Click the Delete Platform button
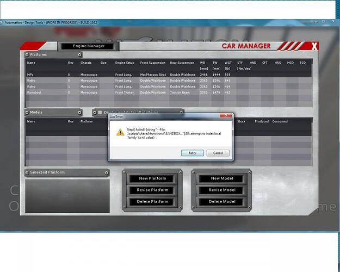 [151, 201]
